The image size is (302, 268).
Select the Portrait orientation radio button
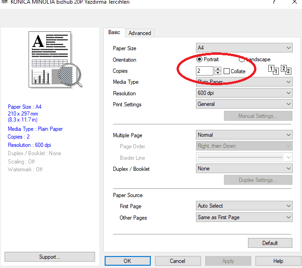[200, 59]
